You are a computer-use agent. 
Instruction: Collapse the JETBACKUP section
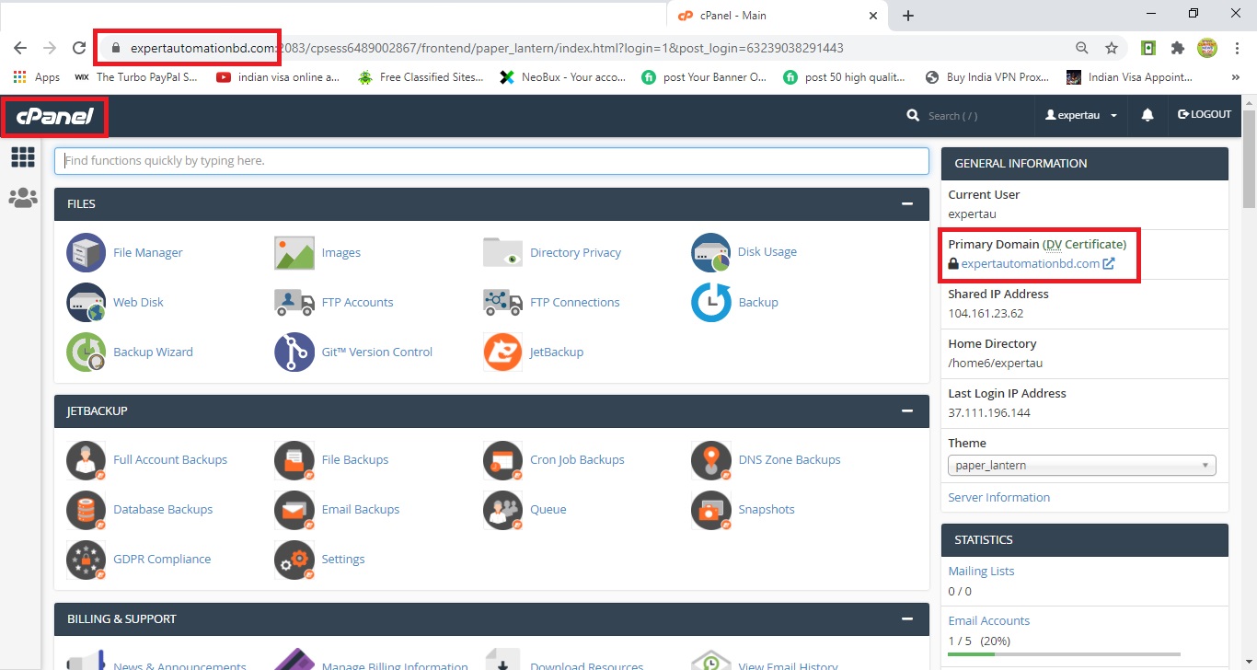907,411
